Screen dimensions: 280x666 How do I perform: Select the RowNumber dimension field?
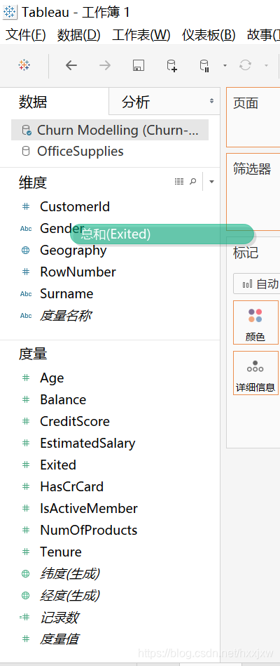(x=78, y=272)
